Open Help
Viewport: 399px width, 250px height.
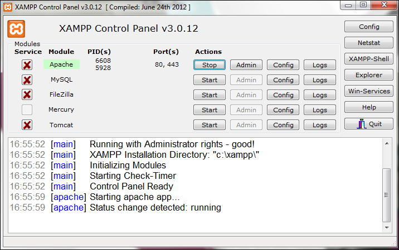[x=369, y=107]
